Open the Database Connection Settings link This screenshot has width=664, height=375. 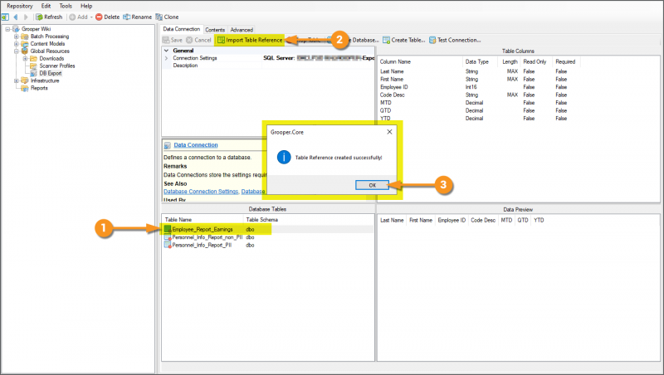(201, 192)
